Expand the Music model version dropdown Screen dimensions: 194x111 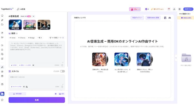pos(34,16)
